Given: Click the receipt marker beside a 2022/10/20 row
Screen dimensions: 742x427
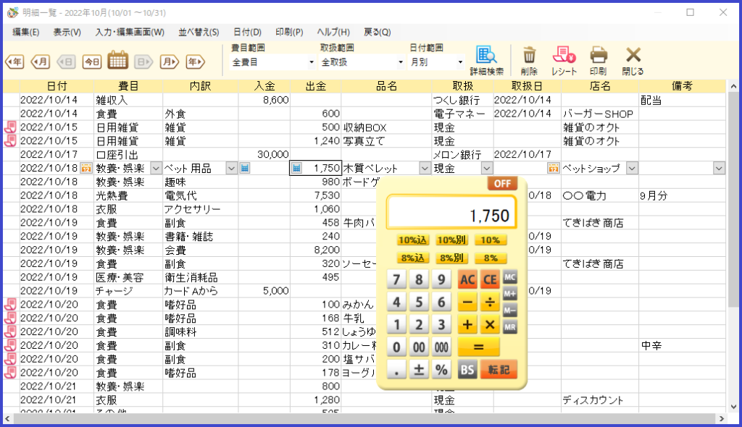Looking at the screenshot, I should [9, 305].
